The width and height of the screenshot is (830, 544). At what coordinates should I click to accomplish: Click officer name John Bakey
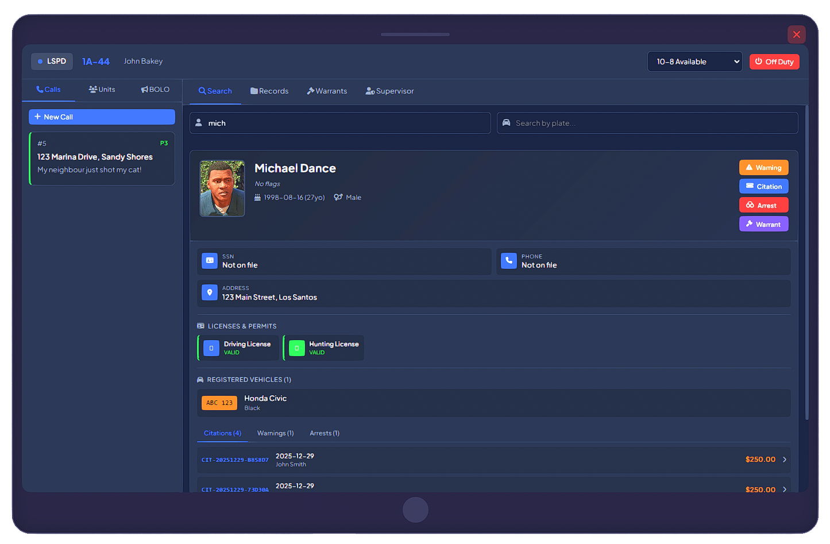143,61
